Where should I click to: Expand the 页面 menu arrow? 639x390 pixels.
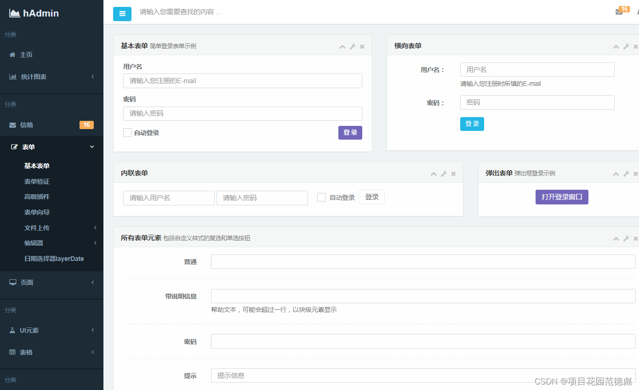tap(93, 283)
